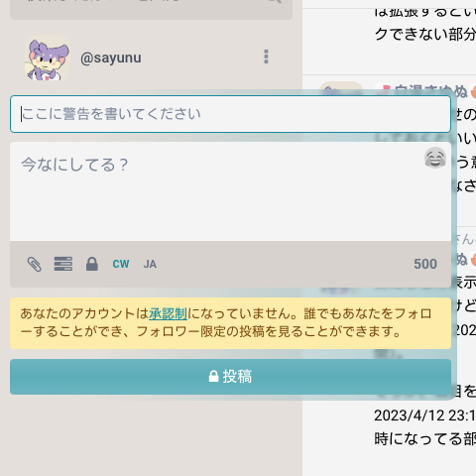
Task: Click the sayunu profile avatar
Action: tap(48, 58)
